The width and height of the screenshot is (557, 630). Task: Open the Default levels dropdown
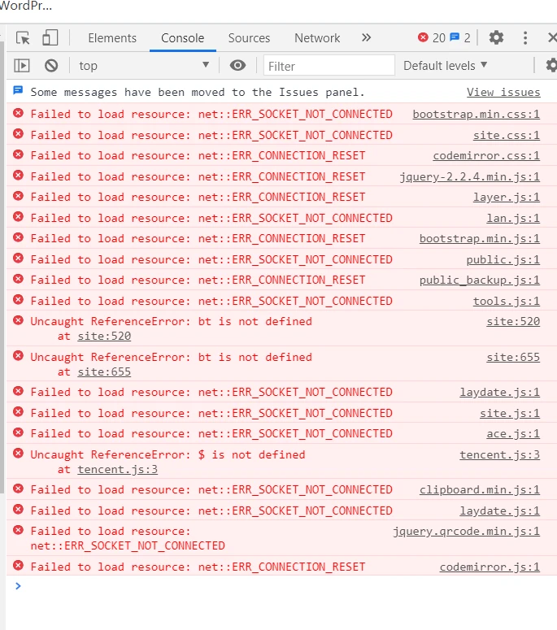coord(446,66)
